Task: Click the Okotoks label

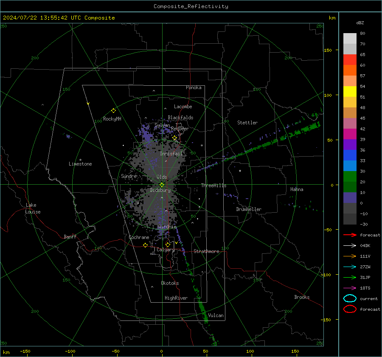Action: point(170,283)
